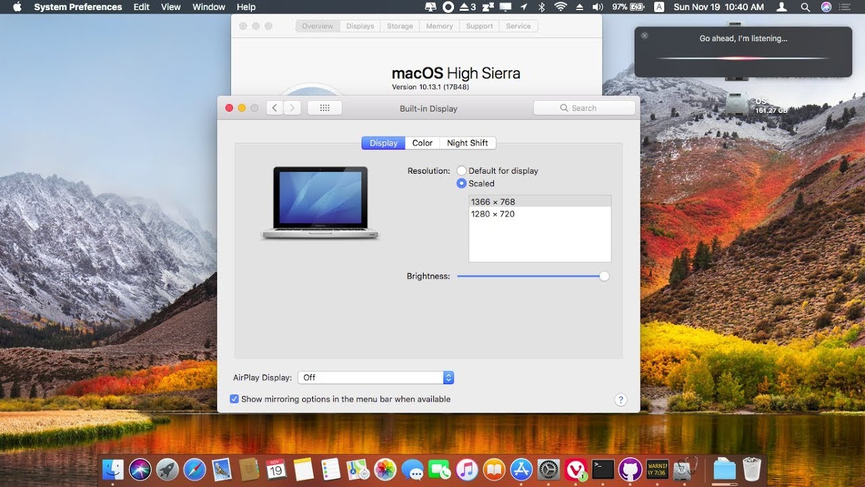865x487 pixels.
Task: Open GitHub Desktop purple icon in dock
Action: point(630,469)
